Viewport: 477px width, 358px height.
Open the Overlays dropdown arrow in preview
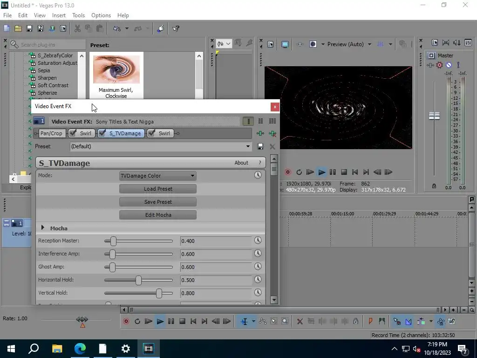390,44
